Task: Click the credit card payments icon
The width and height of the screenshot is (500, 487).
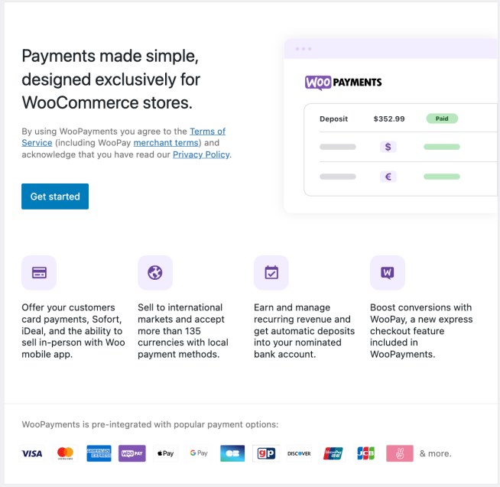Action: pyautogui.click(x=39, y=273)
